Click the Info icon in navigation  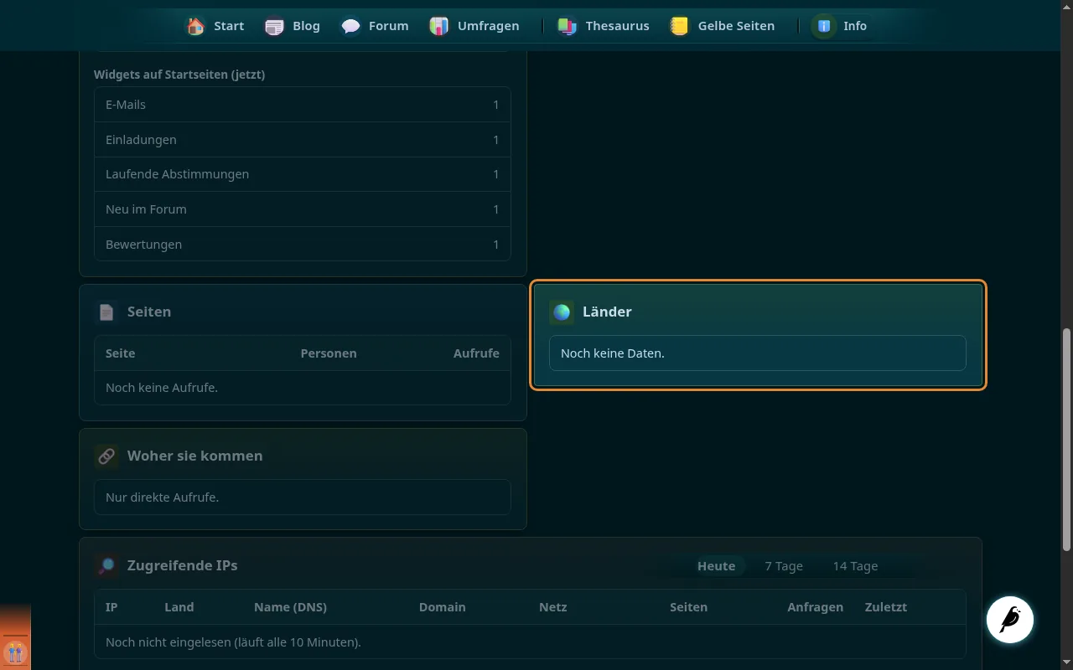824,26
